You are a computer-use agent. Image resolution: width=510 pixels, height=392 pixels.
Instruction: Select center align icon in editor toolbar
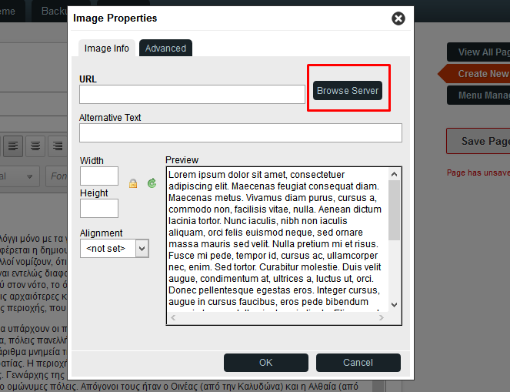pyautogui.click(x=35, y=146)
